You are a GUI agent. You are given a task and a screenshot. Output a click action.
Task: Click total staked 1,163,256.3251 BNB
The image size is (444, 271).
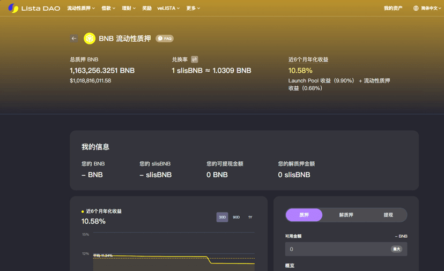(x=102, y=71)
